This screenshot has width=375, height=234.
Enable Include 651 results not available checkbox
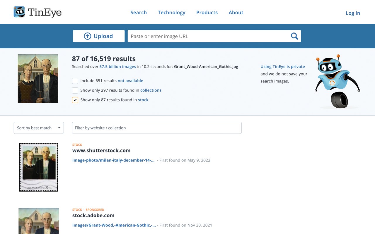(75, 81)
